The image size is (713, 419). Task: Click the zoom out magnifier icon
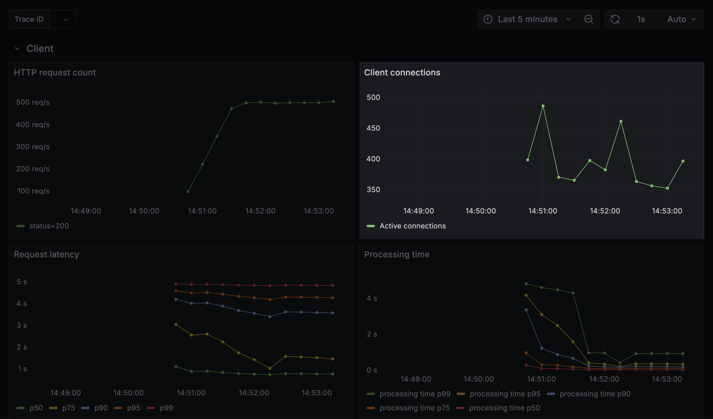(589, 19)
